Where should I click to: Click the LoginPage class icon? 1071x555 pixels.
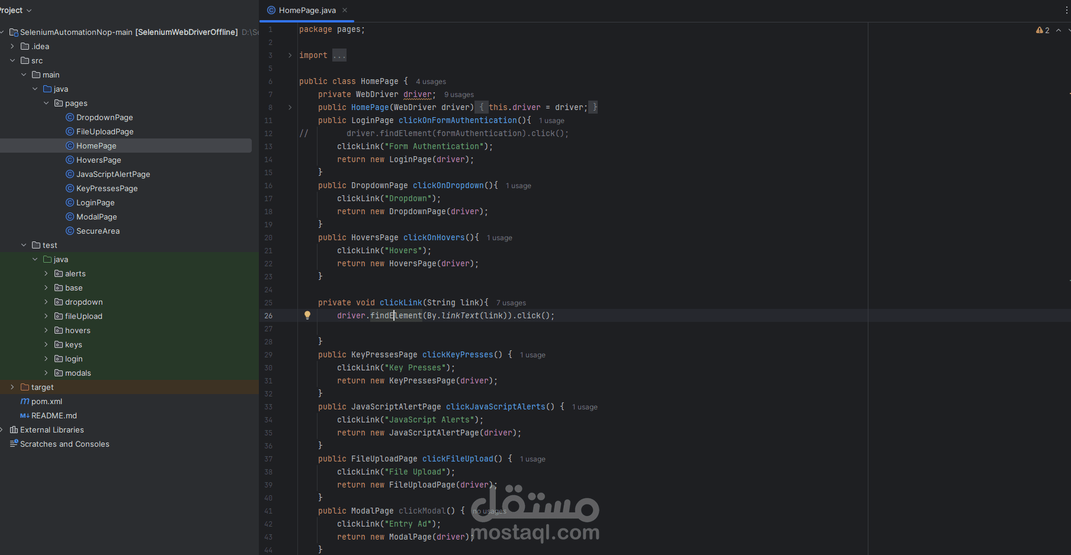click(x=70, y=202)
